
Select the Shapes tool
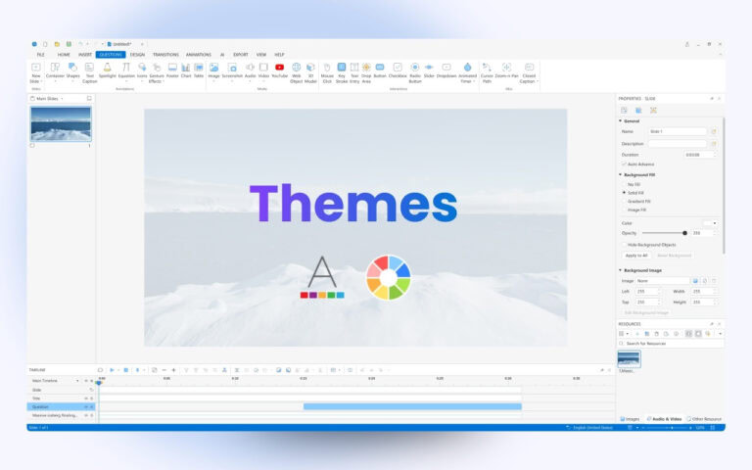[x=72, y=70]
